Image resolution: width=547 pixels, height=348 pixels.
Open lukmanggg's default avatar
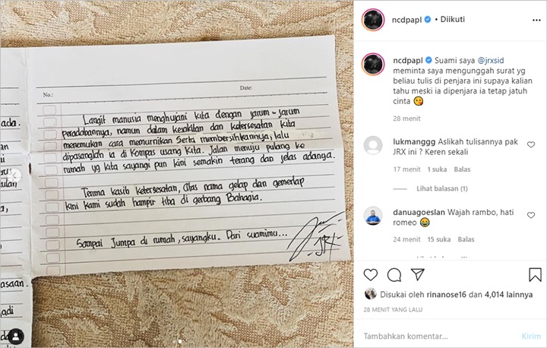(x=373, y=145)
